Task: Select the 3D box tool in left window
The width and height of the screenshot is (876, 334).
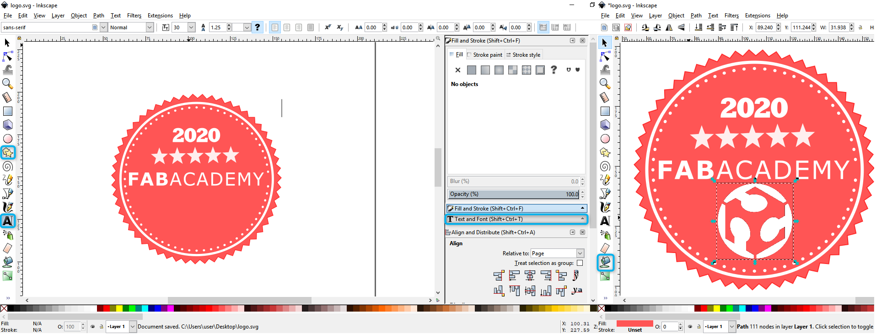Action: [8, 125]
